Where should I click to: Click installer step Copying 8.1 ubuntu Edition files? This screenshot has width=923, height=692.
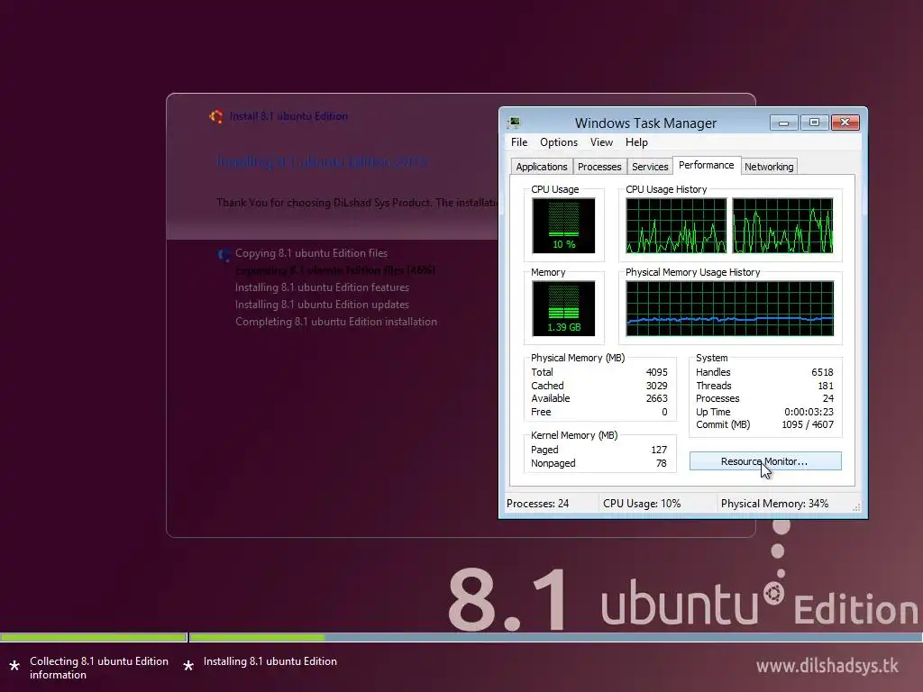point(311,253)
